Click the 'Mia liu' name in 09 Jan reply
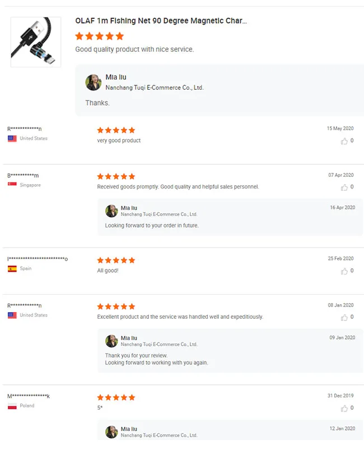This screenshot has width=364, height=449. (x=129, y=338)
